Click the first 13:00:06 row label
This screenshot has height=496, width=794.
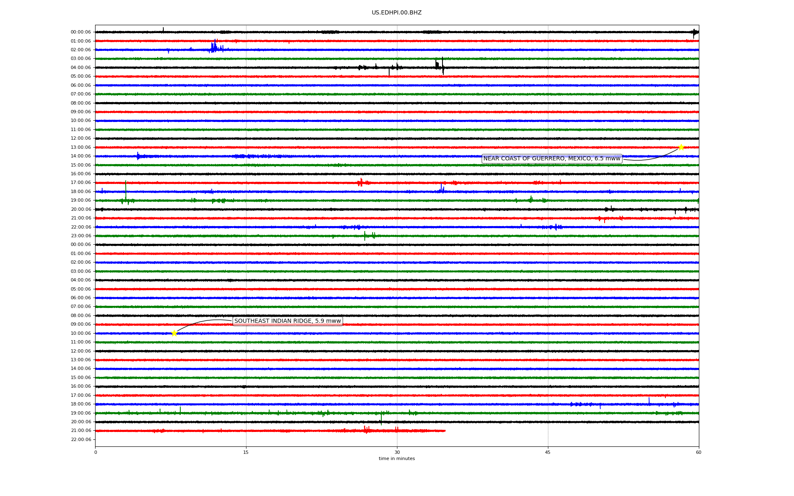[x=81, y=148]
